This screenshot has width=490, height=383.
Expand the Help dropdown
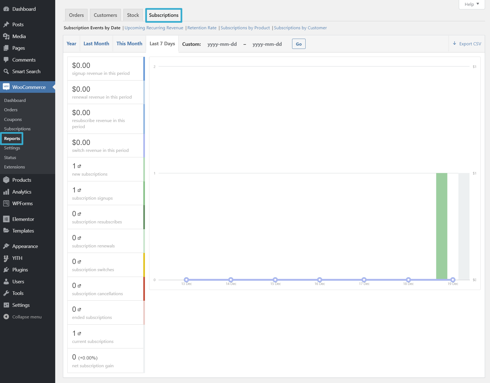tap(472, 4)
